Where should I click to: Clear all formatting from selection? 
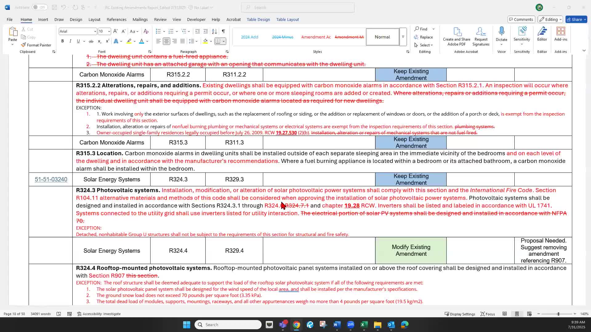click(x=146, y=31)
